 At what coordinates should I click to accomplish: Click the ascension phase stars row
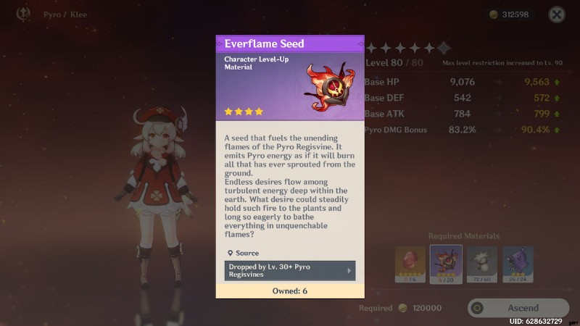point(407,48)
